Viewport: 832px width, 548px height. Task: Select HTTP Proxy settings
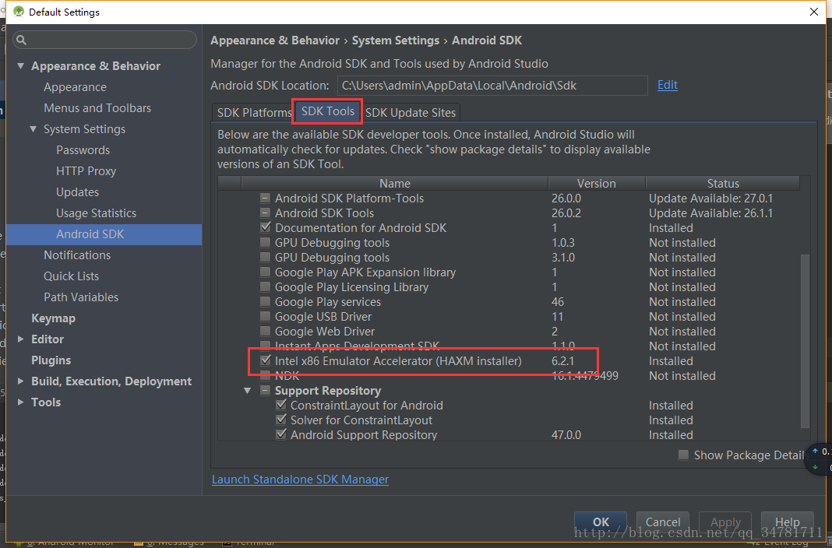86,171
